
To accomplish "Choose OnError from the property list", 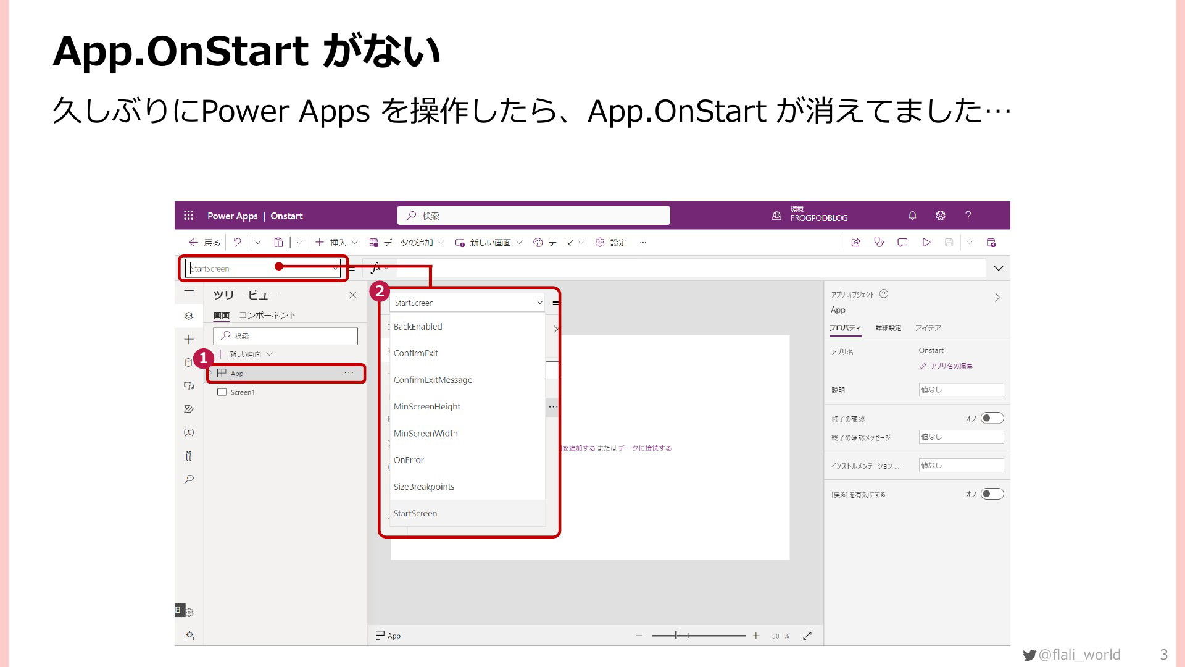I will click(x=468, y=460).
